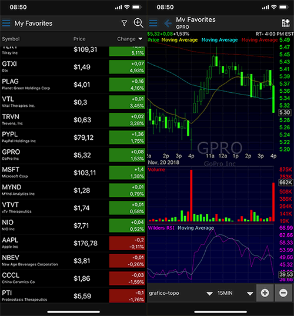Tap the cyan Moving Average legend label
Screen dimensions: 294x316
(x=219, y=40)
